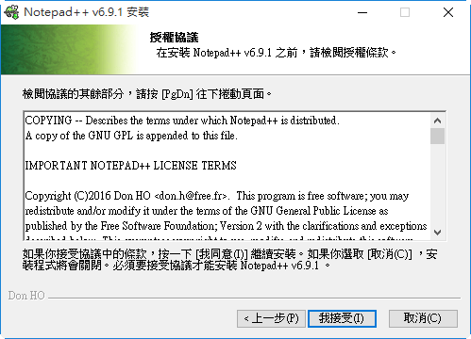The height and width of the screenshot is (339, 471).
Task: Click the 'Copyright (C)2016 Don HO' line
Action: pyautogui.click(x=217, y=196)
